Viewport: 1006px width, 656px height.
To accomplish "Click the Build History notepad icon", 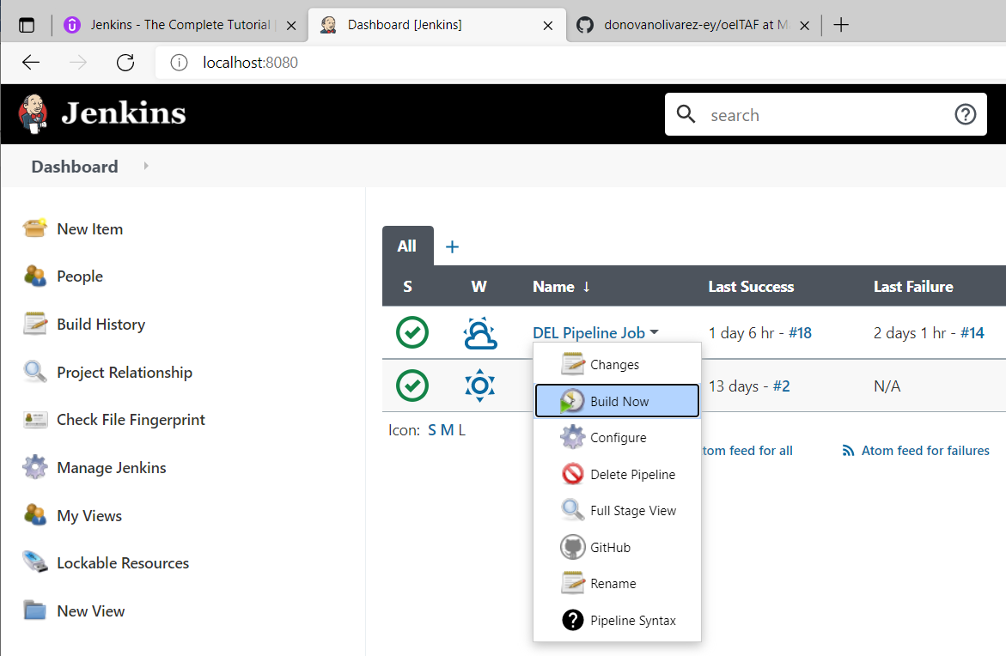I will click(x=34, y=324).
